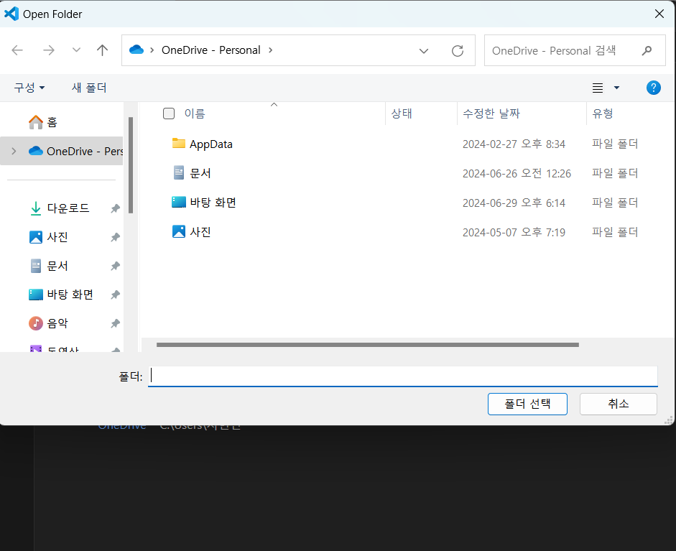Click the navigation pane vertical scrollbar
676x551 pixels.
pos(131,165)
